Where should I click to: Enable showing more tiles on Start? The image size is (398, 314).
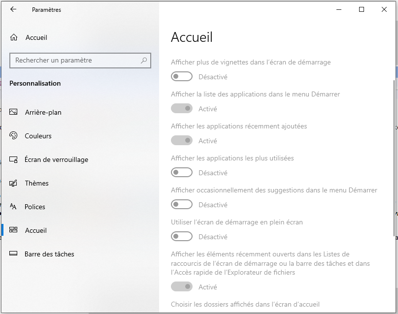pos(181,77)
